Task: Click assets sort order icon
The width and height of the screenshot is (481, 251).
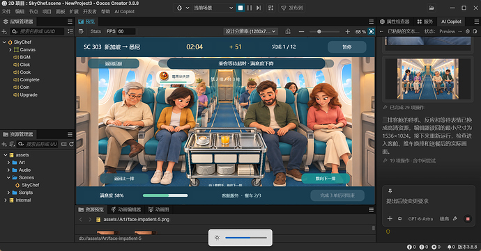Action: click(x=12, y=144)
